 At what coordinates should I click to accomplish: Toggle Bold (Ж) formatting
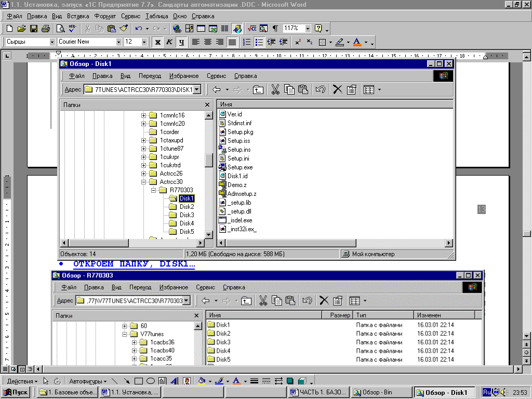pos(157,42)
